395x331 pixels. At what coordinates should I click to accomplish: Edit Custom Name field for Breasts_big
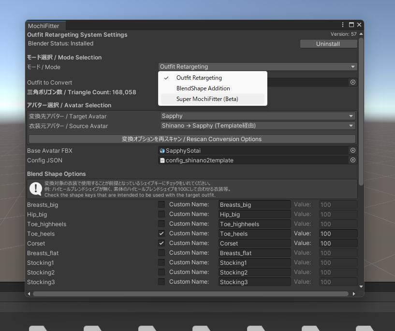254,205
